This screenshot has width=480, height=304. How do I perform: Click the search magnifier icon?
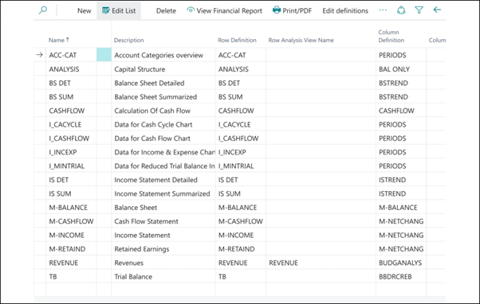click(43, 10)
